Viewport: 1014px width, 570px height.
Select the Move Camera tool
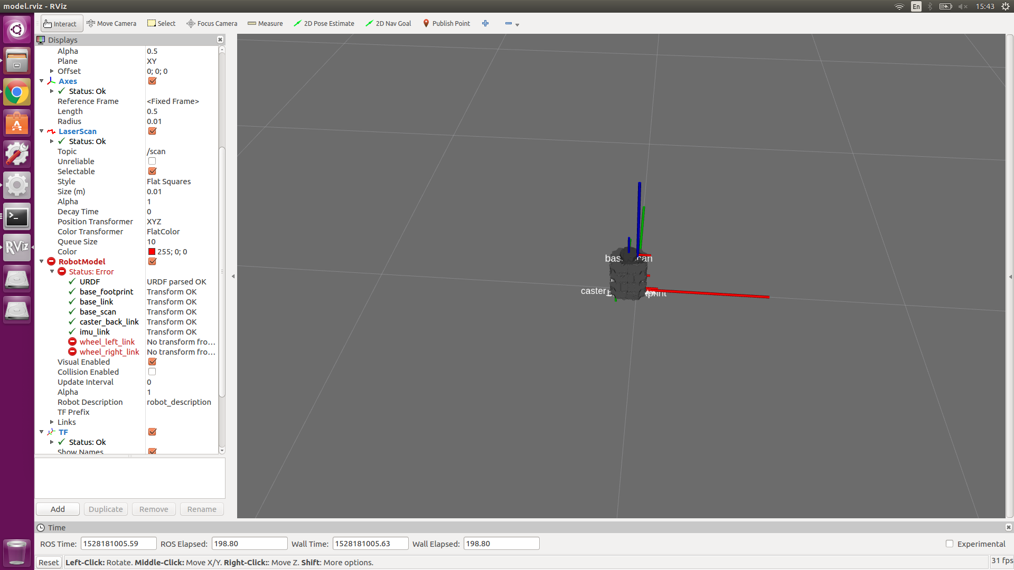coord(111,24)
